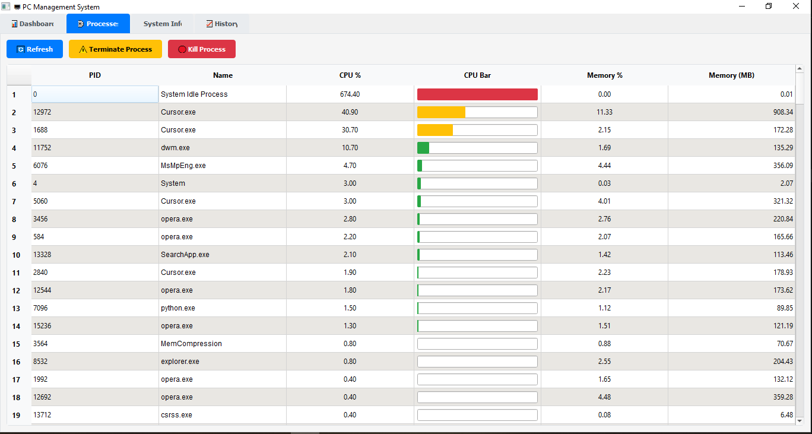Click the History tab icon
The height and width of the screenshot is (434, 812).
point(209,24)
